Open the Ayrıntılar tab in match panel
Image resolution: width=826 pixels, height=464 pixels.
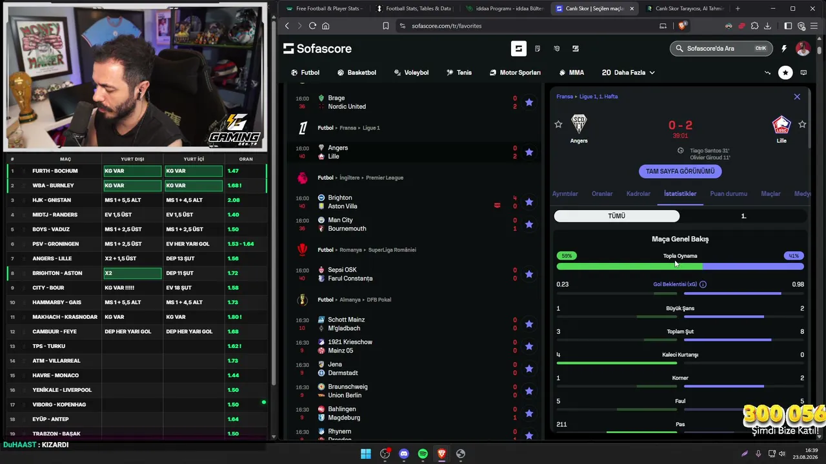point(565,193)
